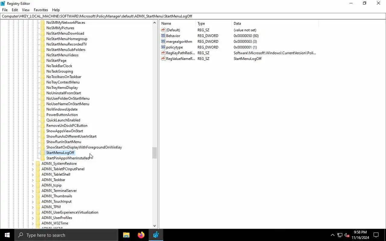Viewport: 386px width, 241px height.
Task: Click the network tray icon
Action: click(x=340, y=235)
